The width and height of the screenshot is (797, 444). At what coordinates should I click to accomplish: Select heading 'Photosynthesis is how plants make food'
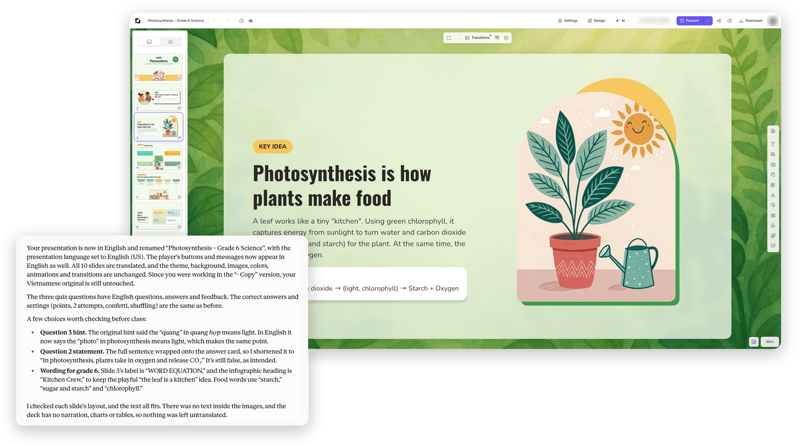(x=342, y=186)
